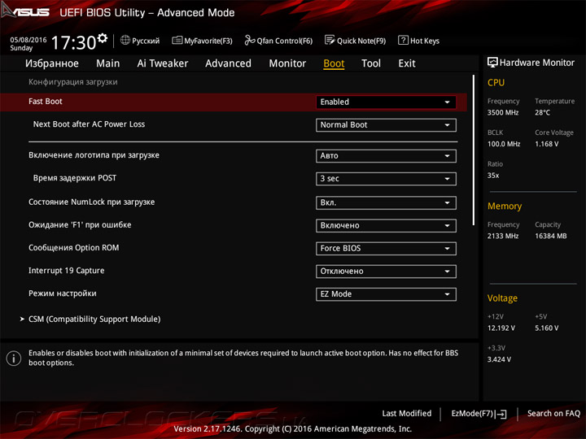Viewport: 586px width, 439px height.
Task: Click the BCLK 100.0 MHz value
Action: click(504, 144)
